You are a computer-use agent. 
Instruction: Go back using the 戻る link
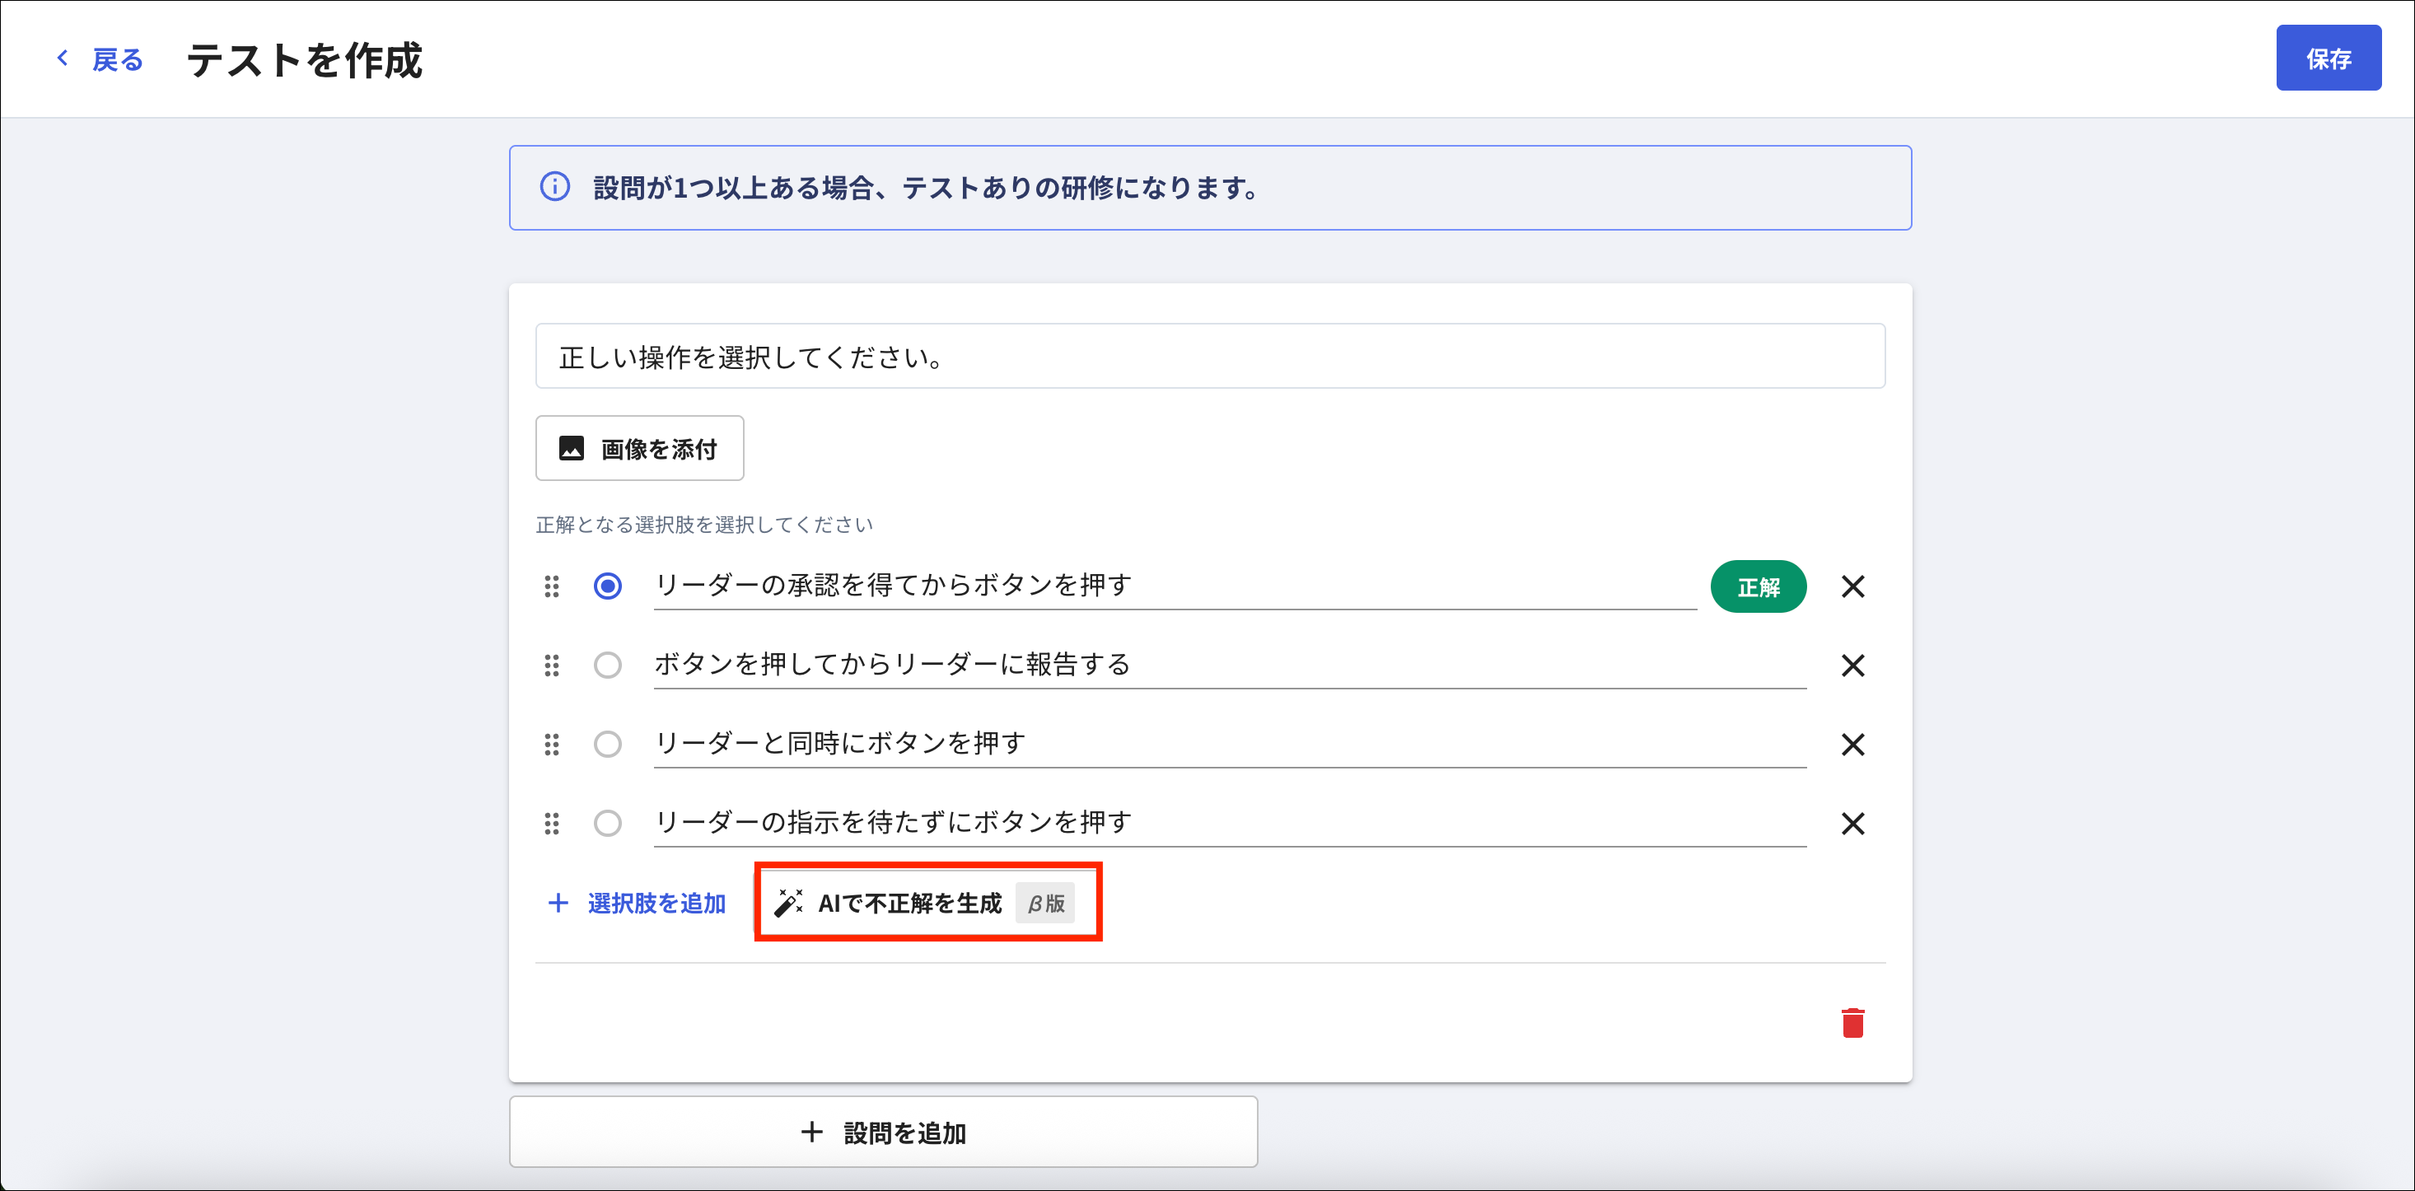click(x=100, y=59)
